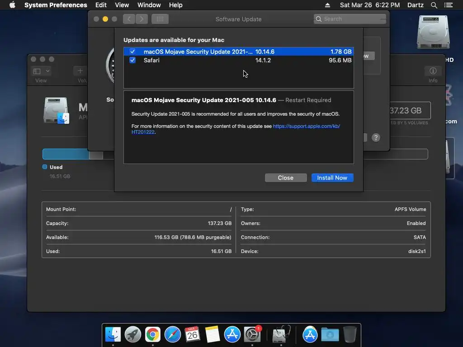Click the Restart Required label
This screenshot has height=347, width=463.
(x=308, y=100)
